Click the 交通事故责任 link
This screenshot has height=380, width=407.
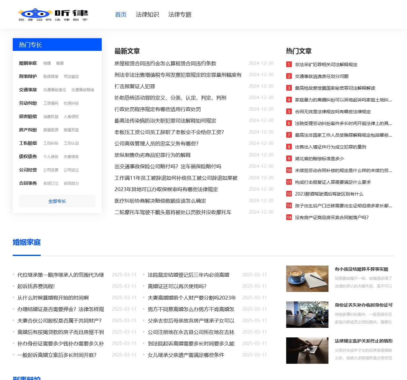[x=55, y=90]
